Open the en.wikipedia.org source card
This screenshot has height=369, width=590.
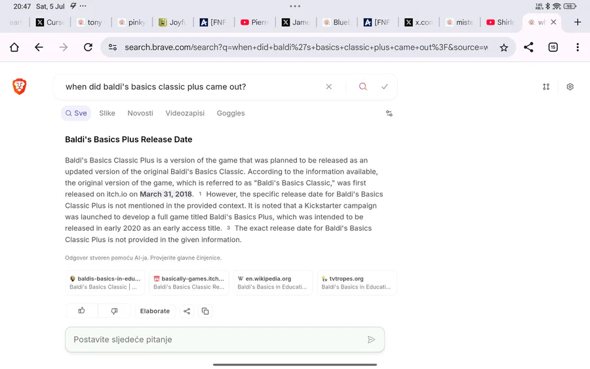[273, 282]
